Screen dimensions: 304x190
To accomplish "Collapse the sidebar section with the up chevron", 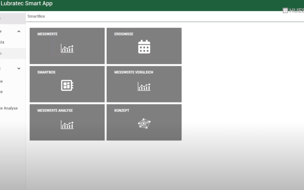I will (x=19, y=32).
